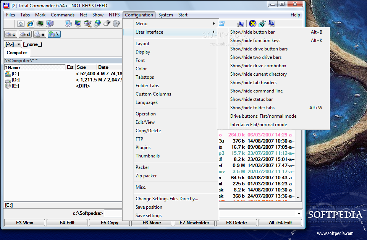Open Color configuration entry
The height and width of the screenshot is (240, 367).
171,69
